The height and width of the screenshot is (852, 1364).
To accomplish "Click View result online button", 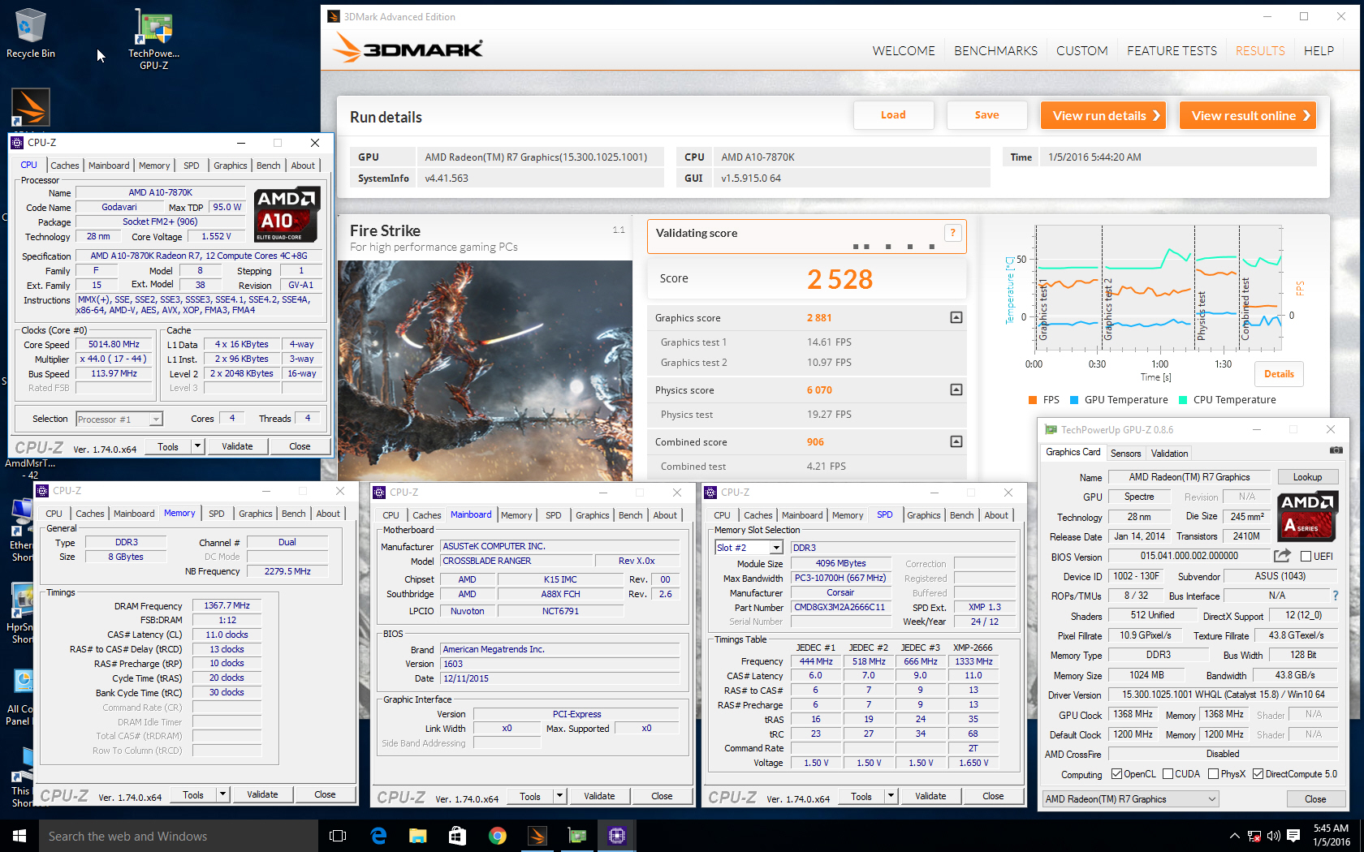I will point(1247,115).
